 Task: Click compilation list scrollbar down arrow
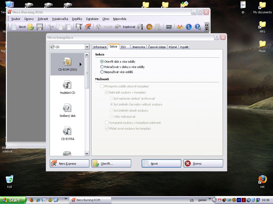pyautogui.click(x=87, y=153)
